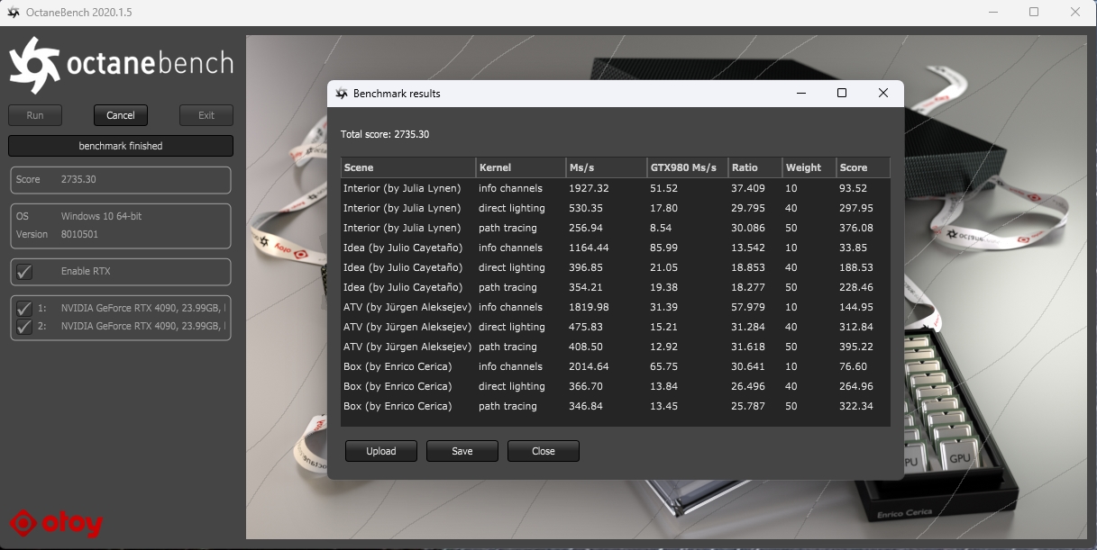Click the 'benchmark finished' status bar
Image resolution: width=1097 pixels, height=550 pixels.
[121, 146]
